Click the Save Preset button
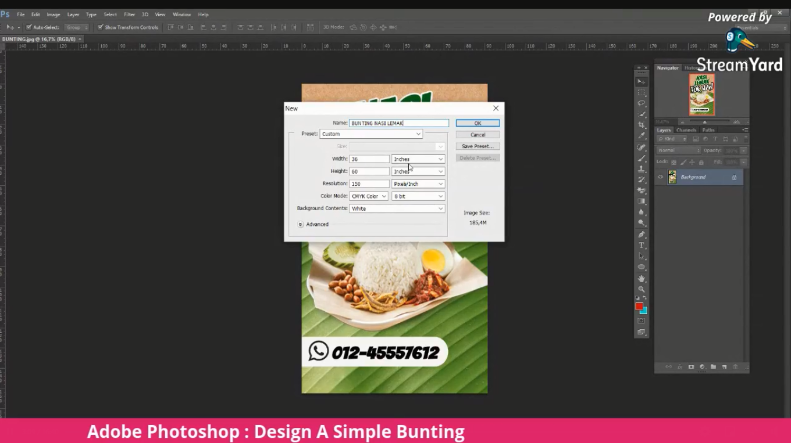 tap(478, 146)
